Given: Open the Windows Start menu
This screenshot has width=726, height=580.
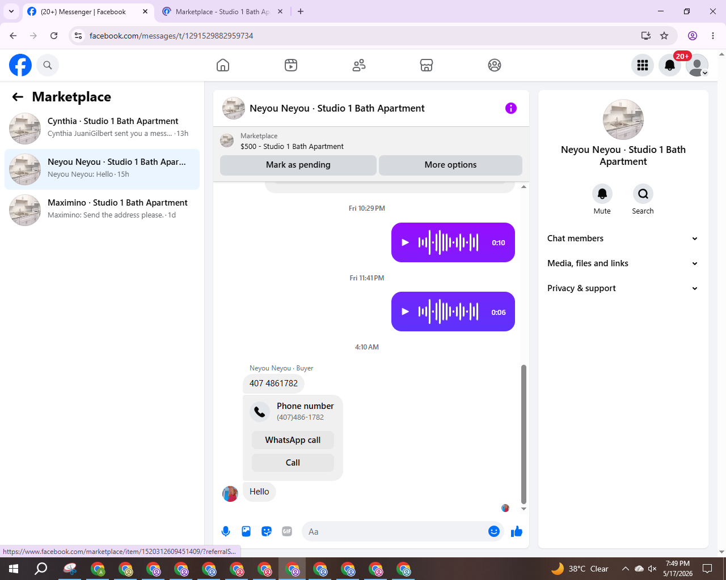Looking at the screenshot, I should pos(14,569).
